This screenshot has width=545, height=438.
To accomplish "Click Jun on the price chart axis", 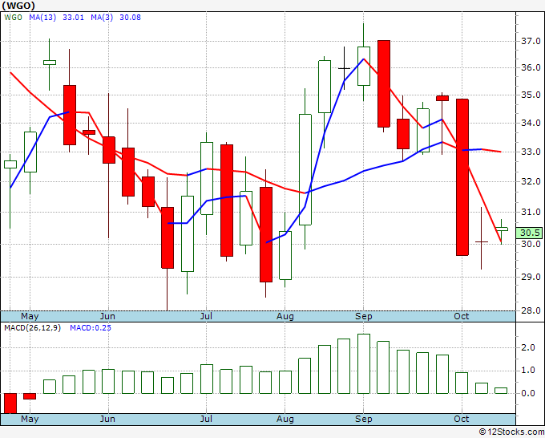I will coord(107,316).
